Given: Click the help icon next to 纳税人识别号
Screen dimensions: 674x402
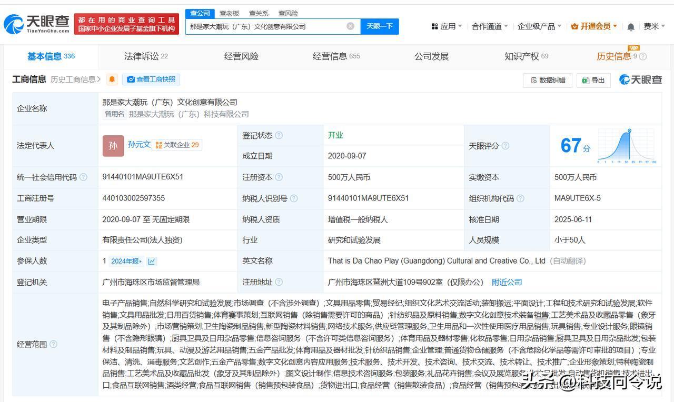Looking at the screenshot, I should [x=294, y=198].
